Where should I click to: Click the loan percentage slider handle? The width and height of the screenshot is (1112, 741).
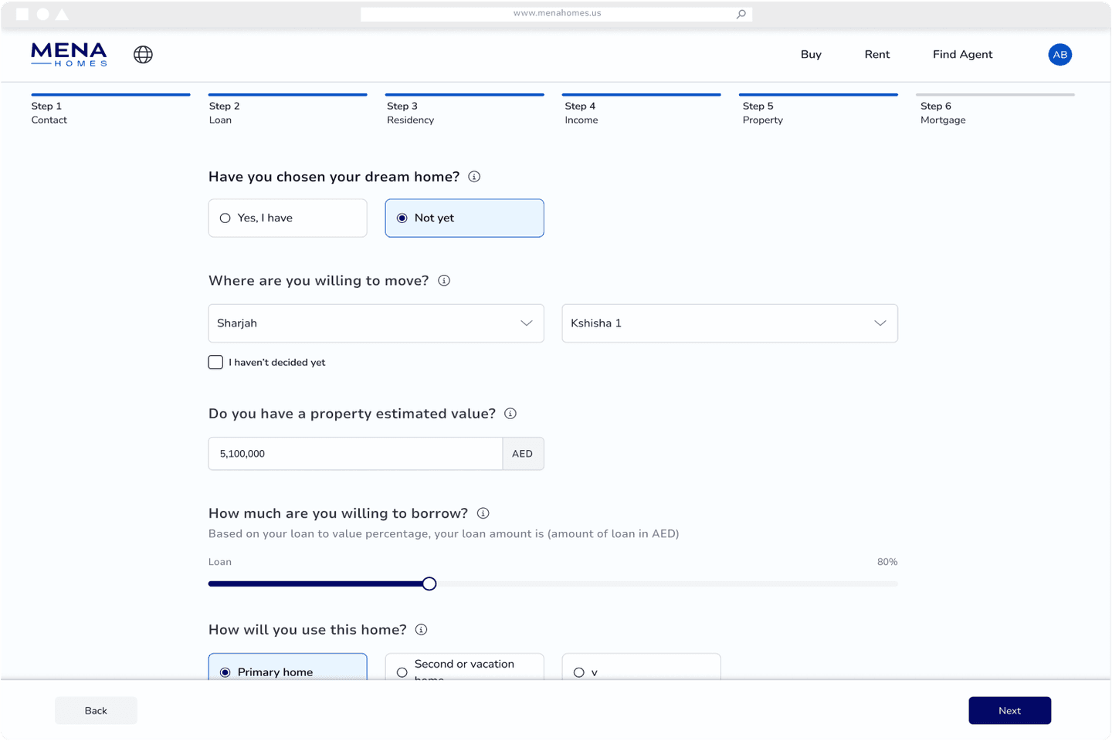point(429,584)
